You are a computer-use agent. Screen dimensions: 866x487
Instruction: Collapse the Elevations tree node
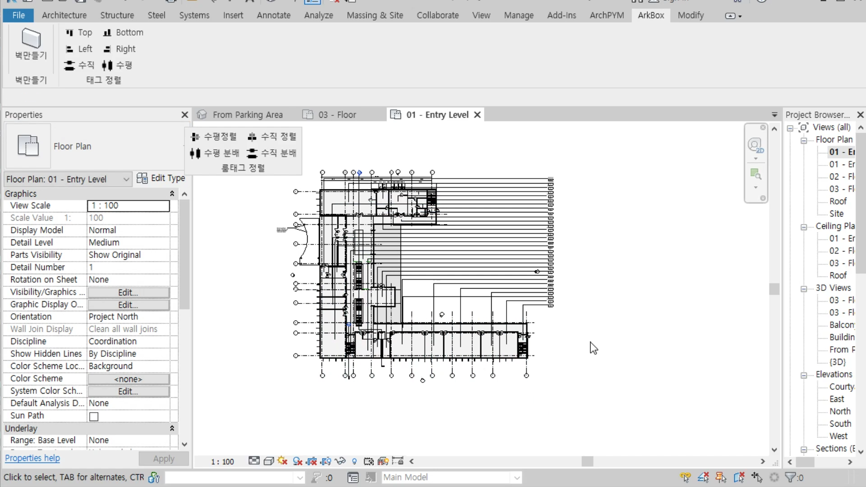click(x=804, y=375)
